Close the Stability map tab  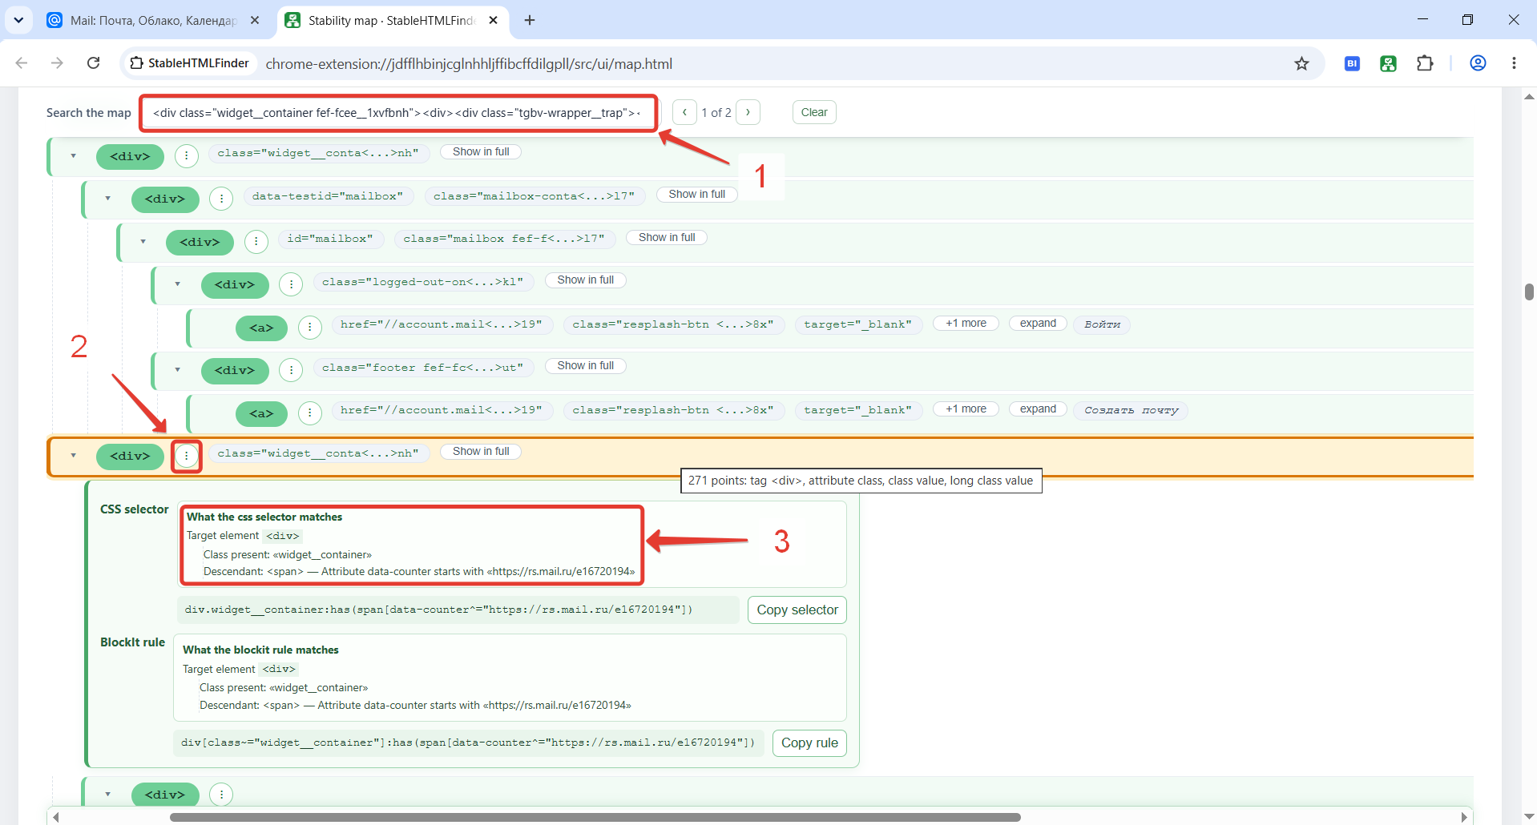(x=494, y=20)
